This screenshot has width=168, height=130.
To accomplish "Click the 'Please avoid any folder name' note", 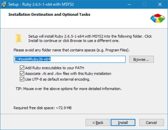I will (x=72, y=50).
